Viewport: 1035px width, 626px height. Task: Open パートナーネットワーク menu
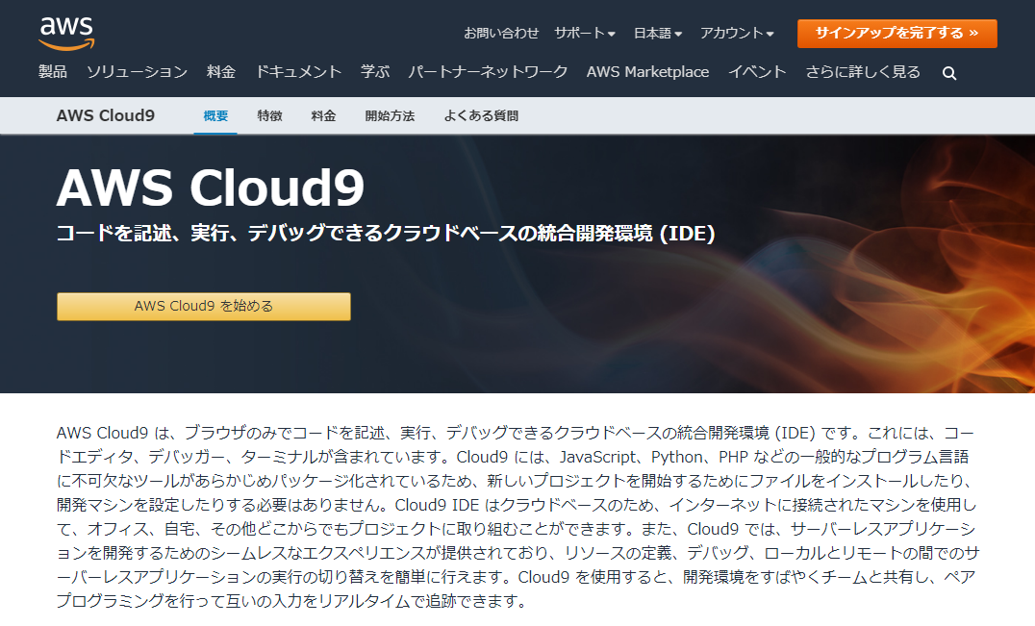pyautogui.click(x=488, y=72)
